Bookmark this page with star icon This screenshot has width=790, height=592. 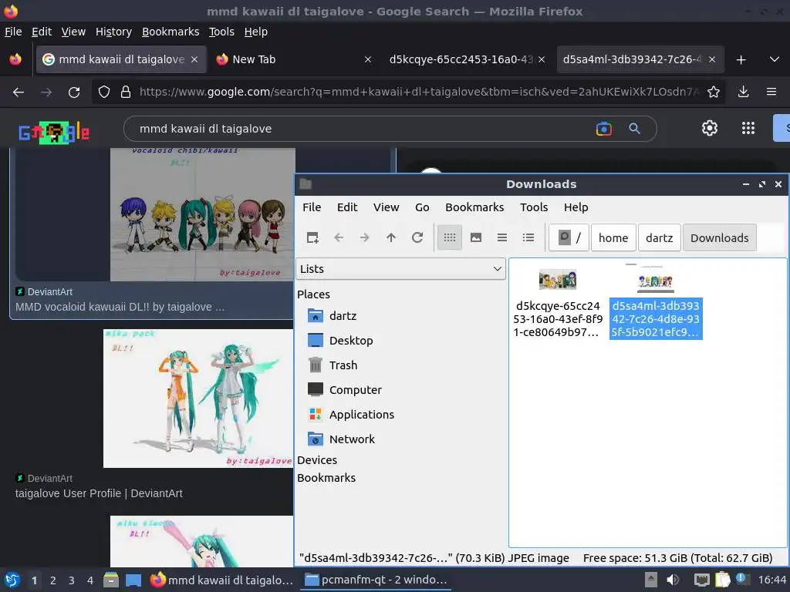(714, 92)
